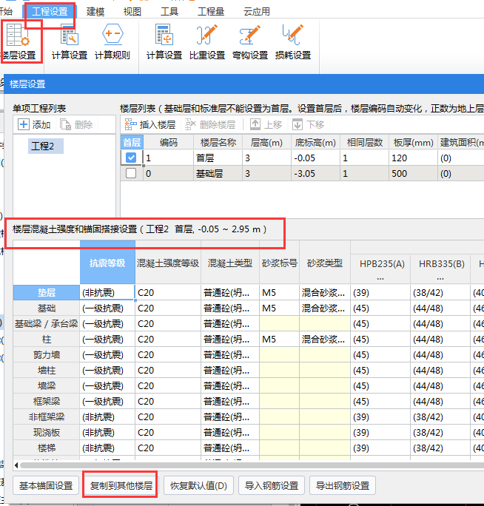Click 导出钢筋设置 button

point(343,485)
